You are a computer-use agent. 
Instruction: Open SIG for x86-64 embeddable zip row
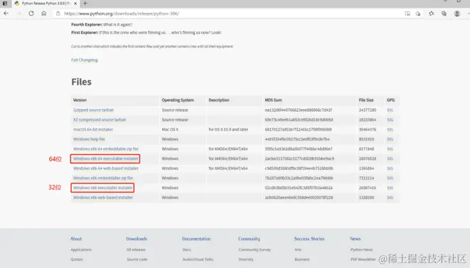(390, 149)
